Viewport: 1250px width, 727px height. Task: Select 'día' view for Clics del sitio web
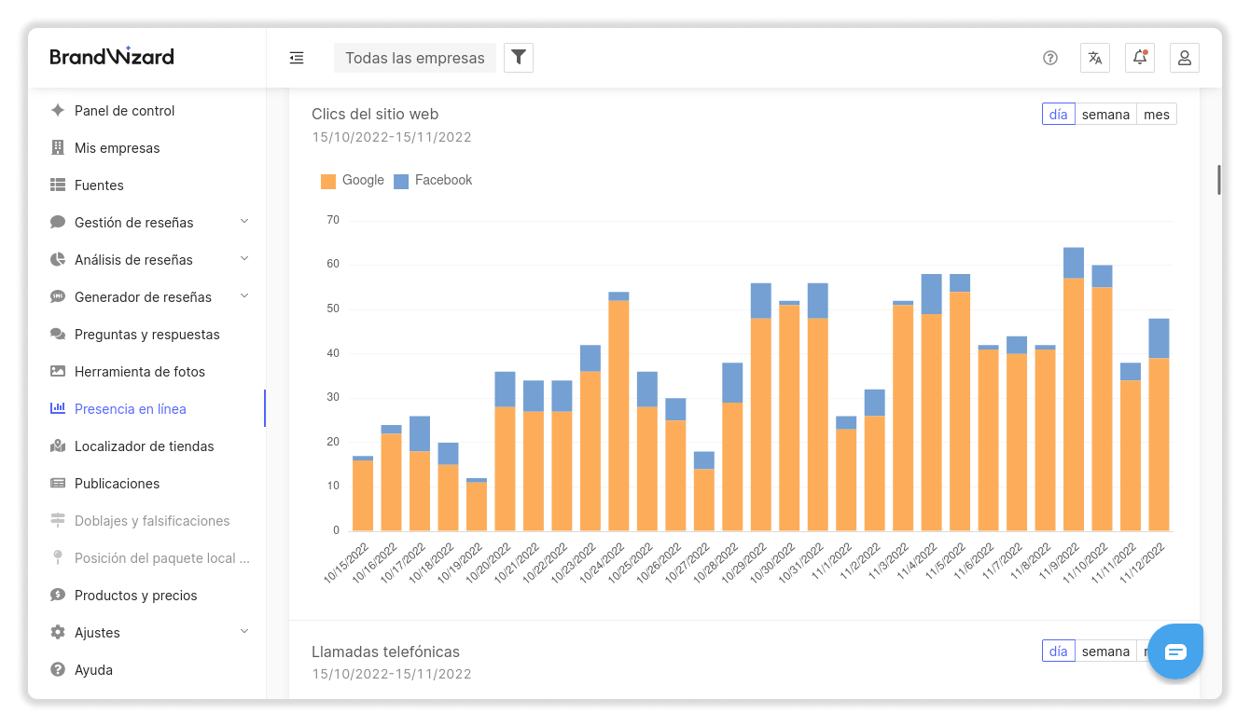1058,115
